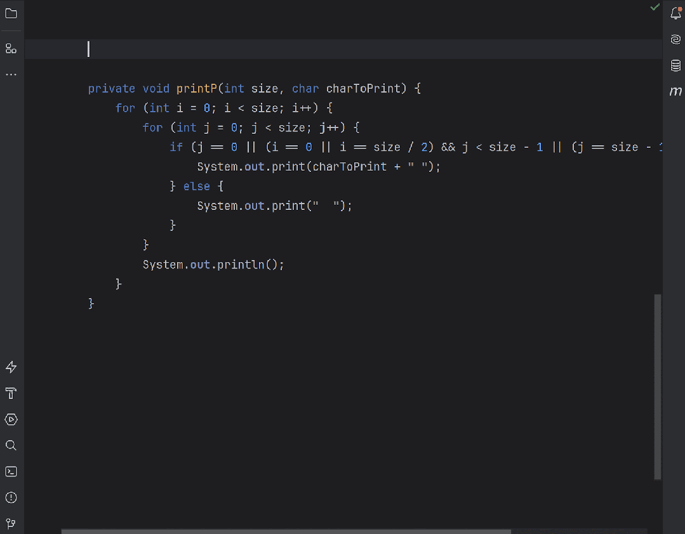Image resolution: width=685 pixels, height=534 pixels.
Task: Click the vertical editor scrollbar thumb
Action: (x=658, y=387)
